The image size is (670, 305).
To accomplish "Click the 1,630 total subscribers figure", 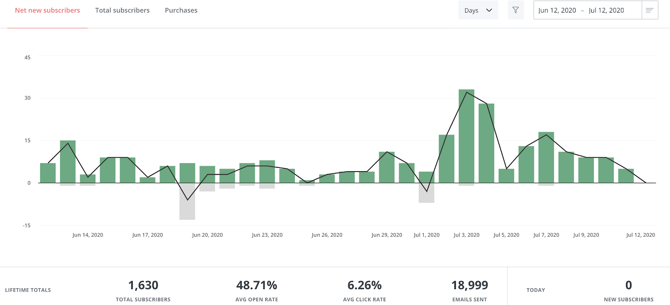I will coord(143,285).
